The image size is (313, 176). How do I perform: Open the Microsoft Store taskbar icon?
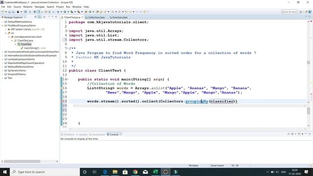125,172
